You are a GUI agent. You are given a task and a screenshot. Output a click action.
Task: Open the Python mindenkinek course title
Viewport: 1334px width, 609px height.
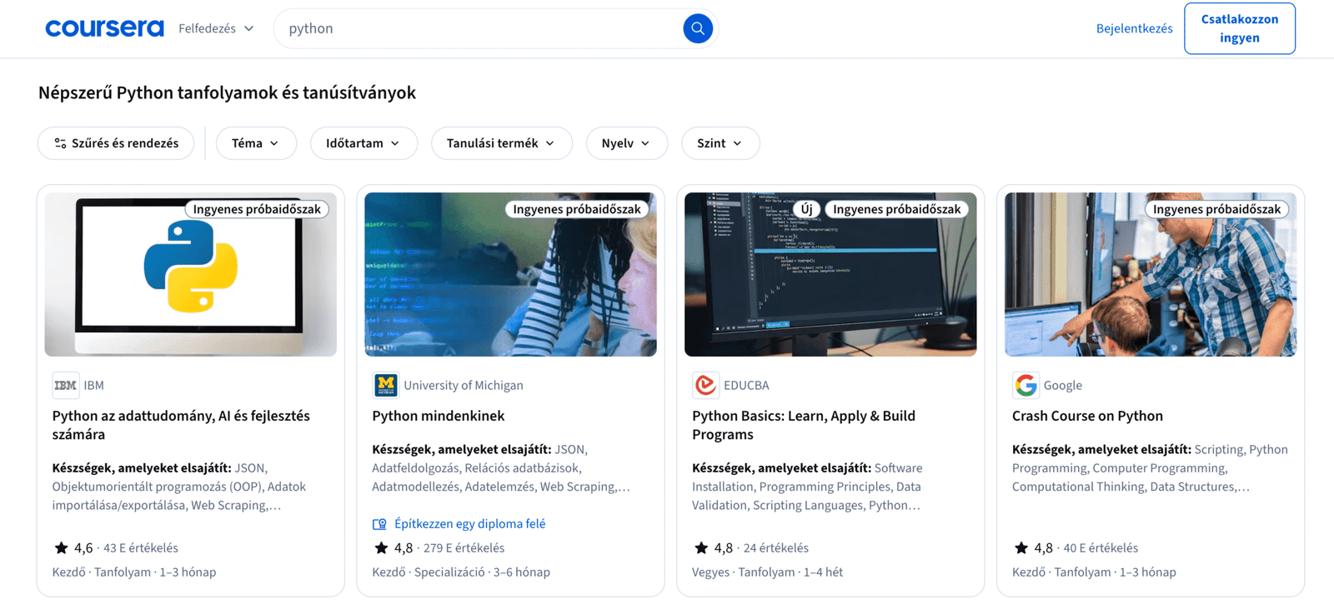439,416
